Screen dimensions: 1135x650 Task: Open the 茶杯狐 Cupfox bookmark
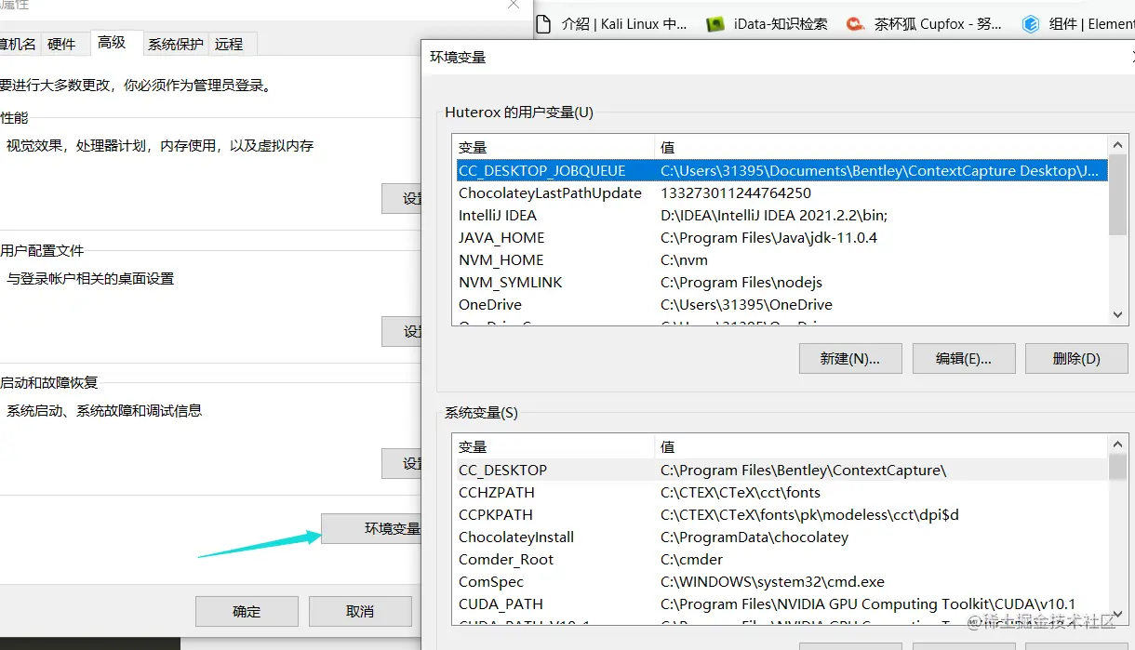point(925,24)
